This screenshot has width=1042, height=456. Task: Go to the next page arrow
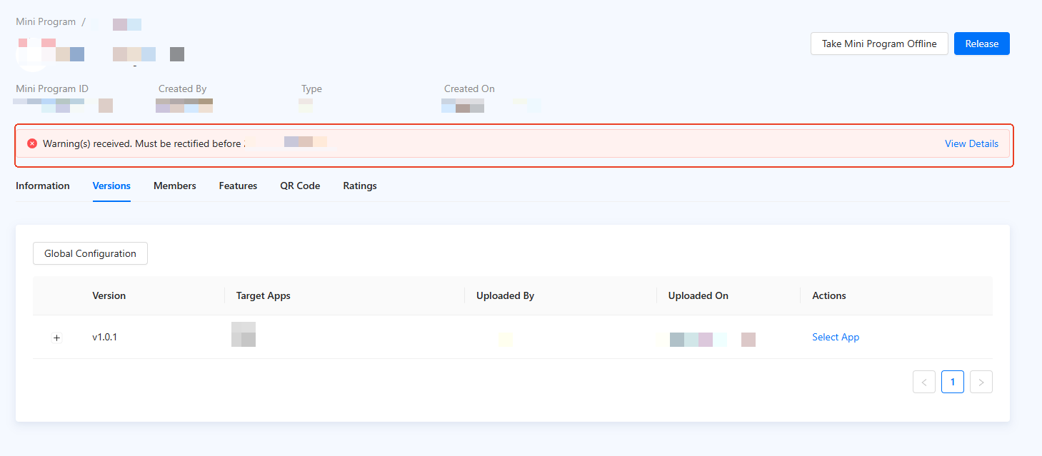tap(981, 382)
